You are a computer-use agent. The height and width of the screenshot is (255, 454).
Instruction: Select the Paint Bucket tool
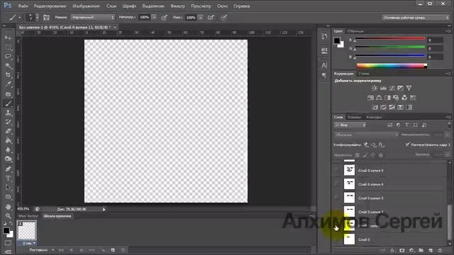coord(8,140)
